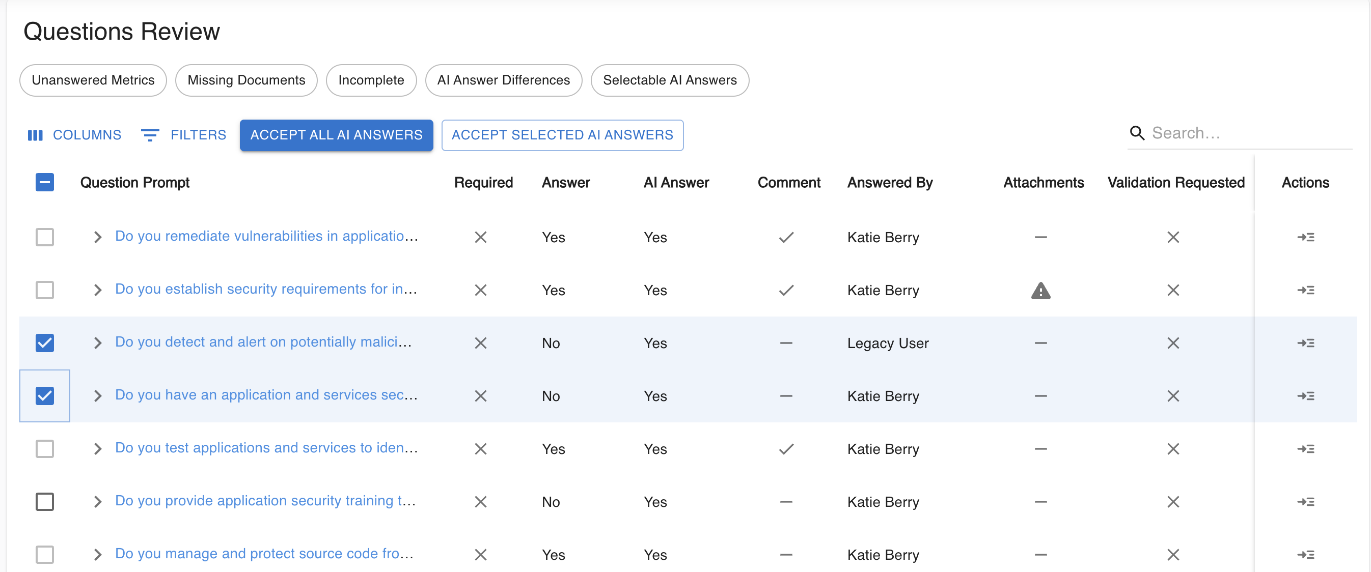Select the Incomplete filter chip
The height and width of the screenshot is (572, 1371).
(371, 80)
